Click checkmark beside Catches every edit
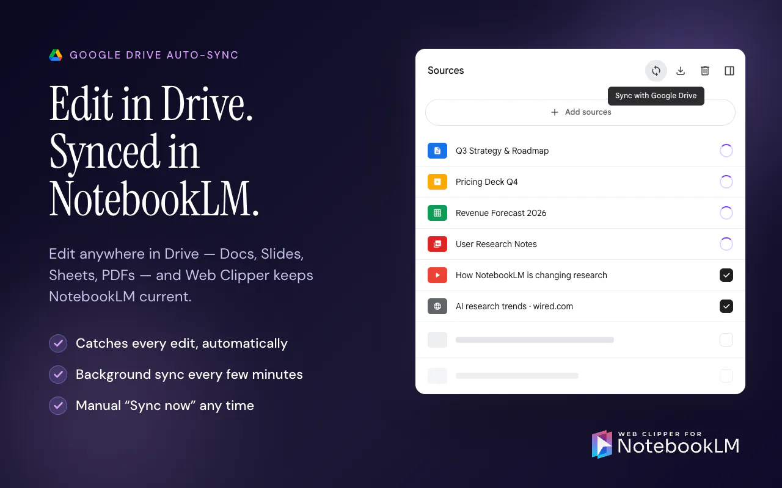 coord(58,343)
